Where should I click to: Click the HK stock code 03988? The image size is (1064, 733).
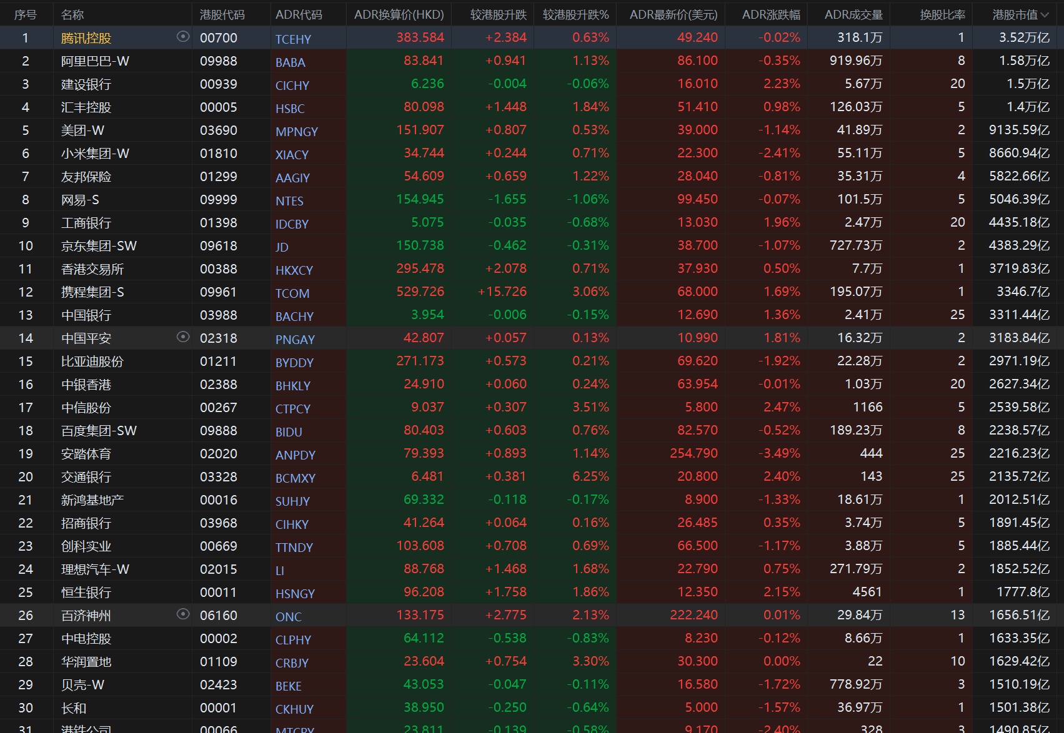coord(219,315)
